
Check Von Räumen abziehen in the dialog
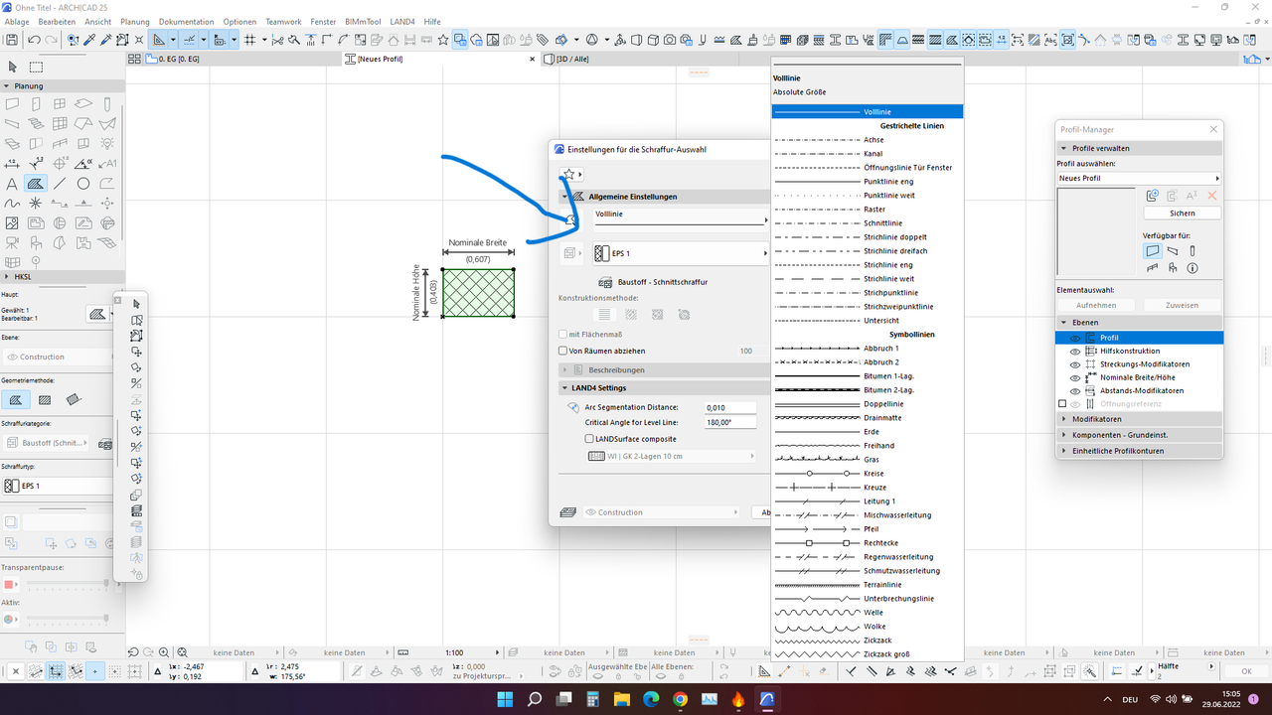coord(562,351)
